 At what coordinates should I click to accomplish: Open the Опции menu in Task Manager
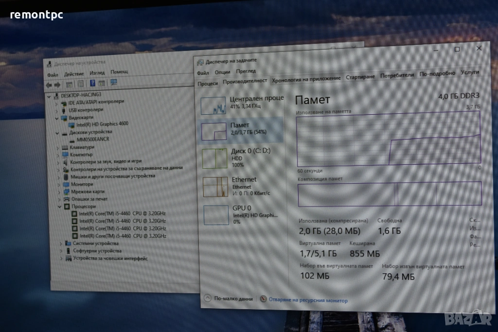[222, 72]
